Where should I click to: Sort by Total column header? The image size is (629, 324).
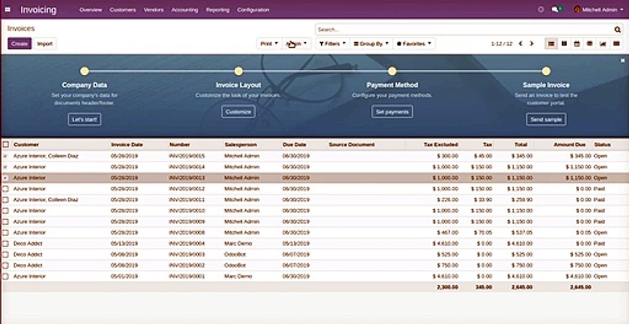(521, 145)
